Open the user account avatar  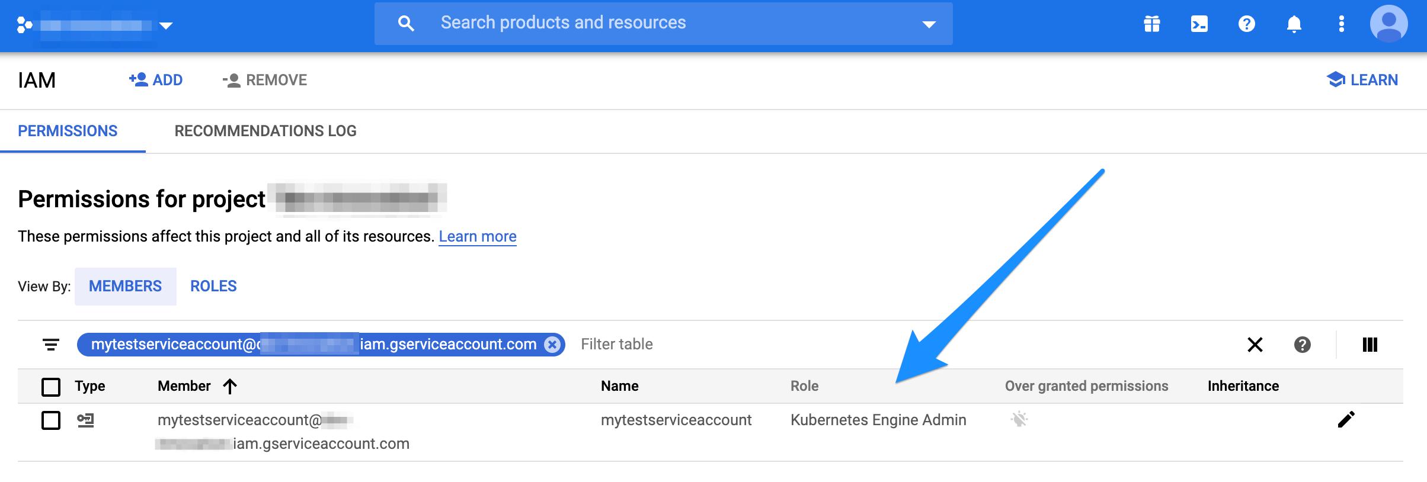[1388, 24]
